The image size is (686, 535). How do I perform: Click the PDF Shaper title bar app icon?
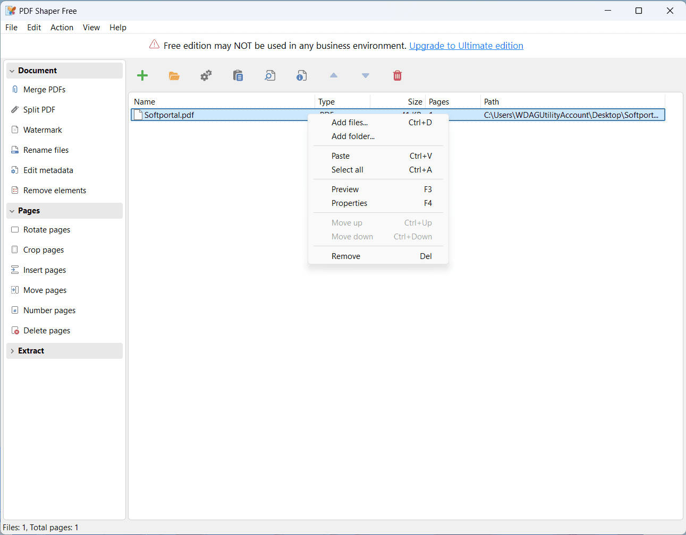click(11, 11)
